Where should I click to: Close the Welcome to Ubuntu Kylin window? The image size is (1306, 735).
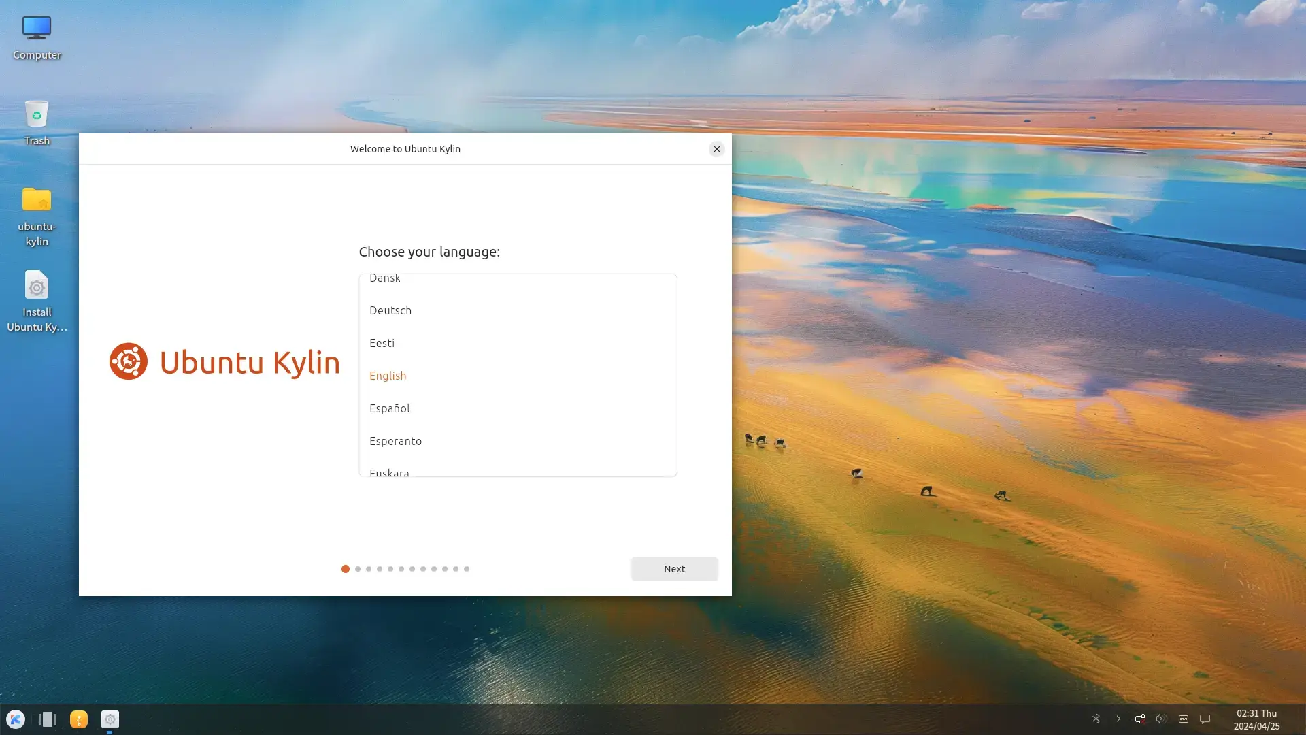pos(716,149)
